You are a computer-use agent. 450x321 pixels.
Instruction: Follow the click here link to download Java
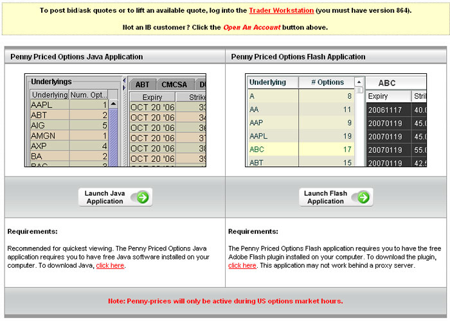point(110,265)
